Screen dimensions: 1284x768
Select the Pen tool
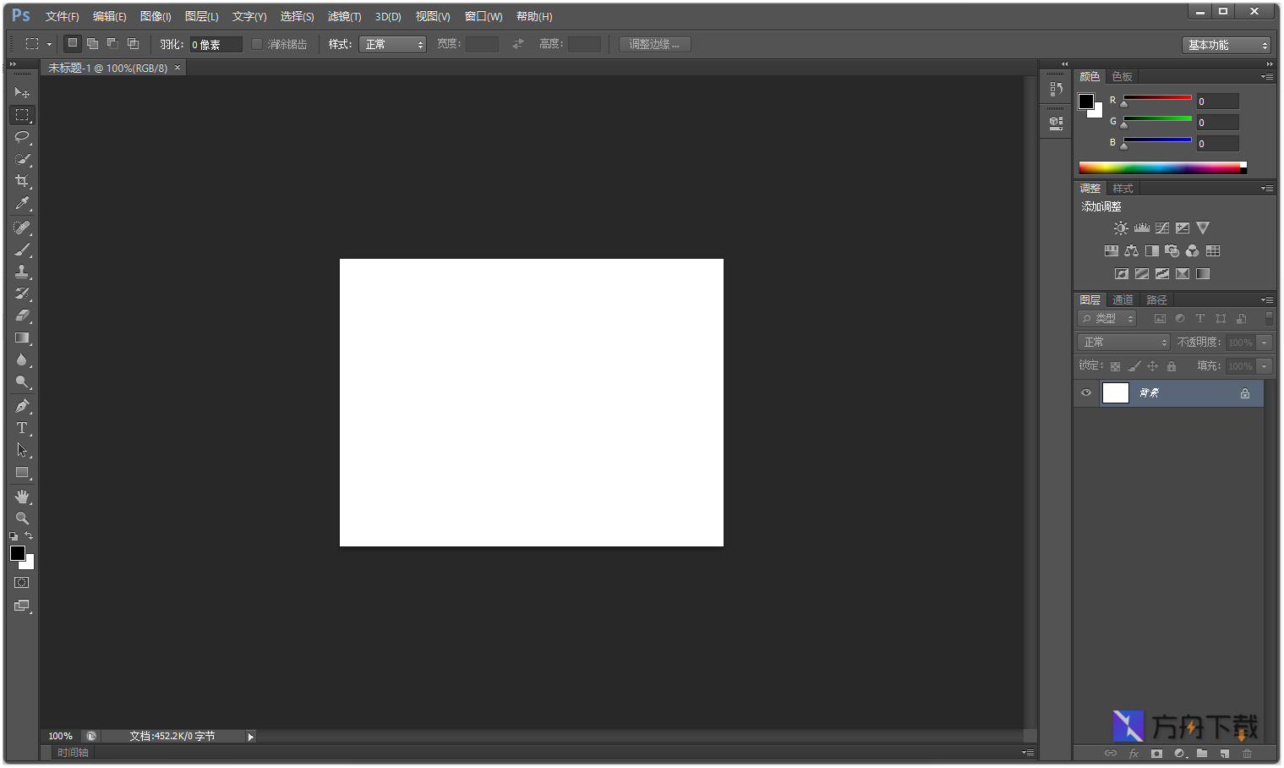coord(22,405)
